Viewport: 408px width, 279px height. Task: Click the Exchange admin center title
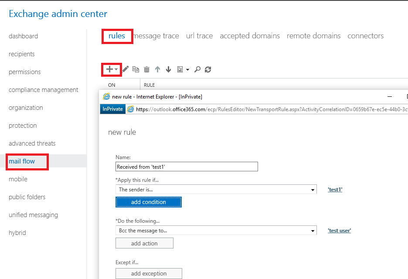tap(58, 14)
